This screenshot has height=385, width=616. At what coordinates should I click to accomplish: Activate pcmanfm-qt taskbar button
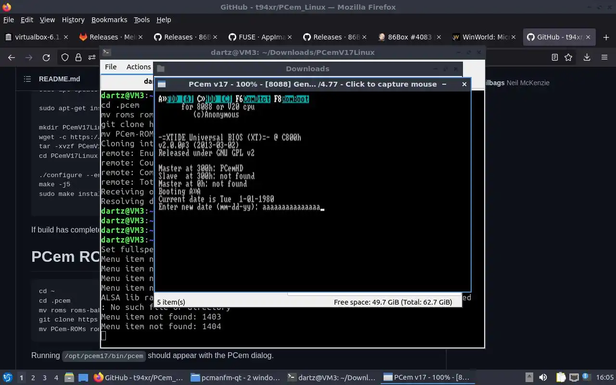[235, 378]
